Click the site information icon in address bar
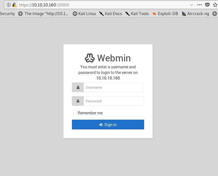Screen dimensions: 218x176 [x=9, y=5]
